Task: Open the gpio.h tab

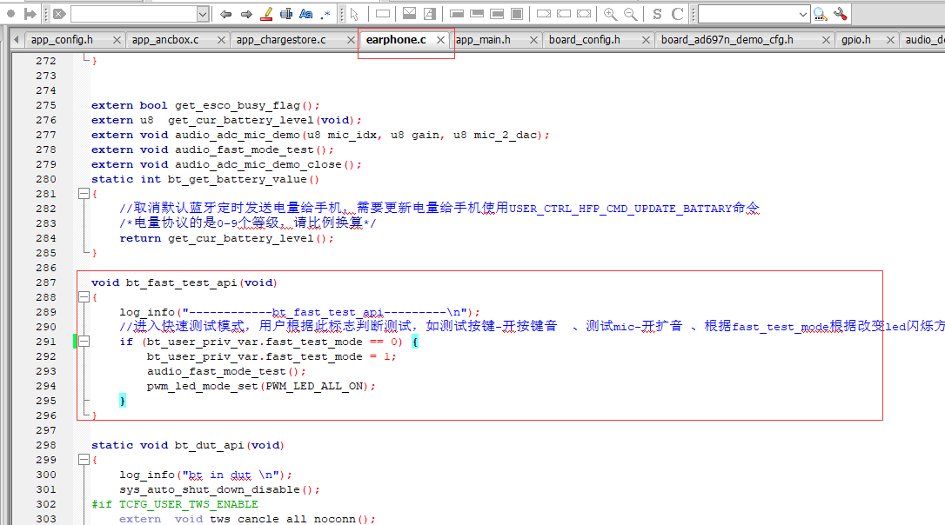Action: click(x=856, y=40)
